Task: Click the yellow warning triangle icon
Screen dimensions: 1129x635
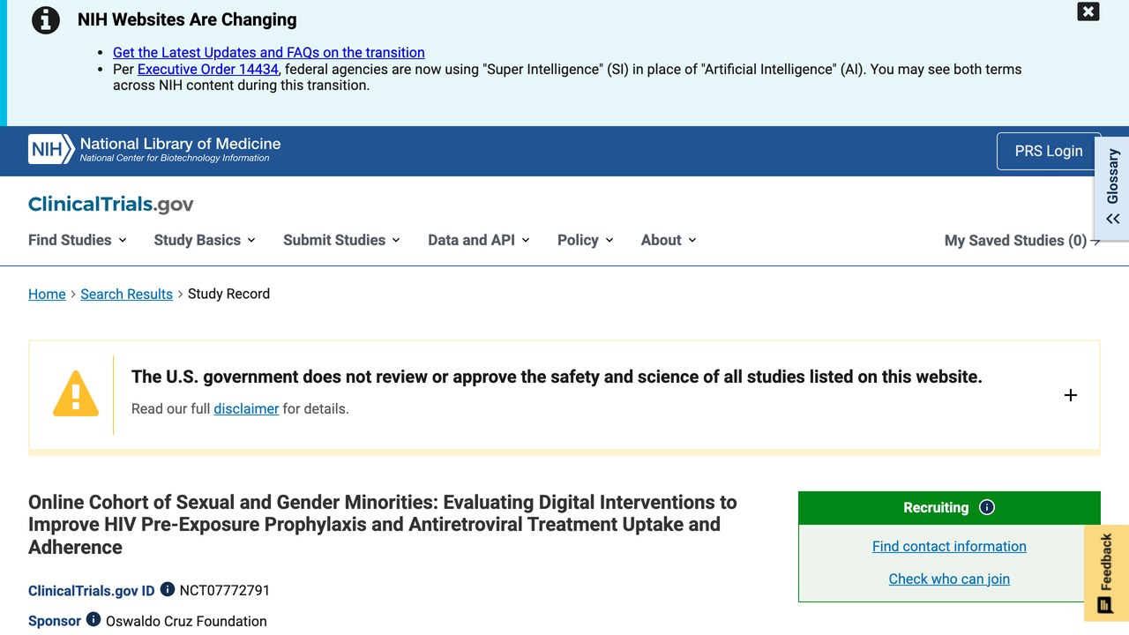Action: point(76,393)
